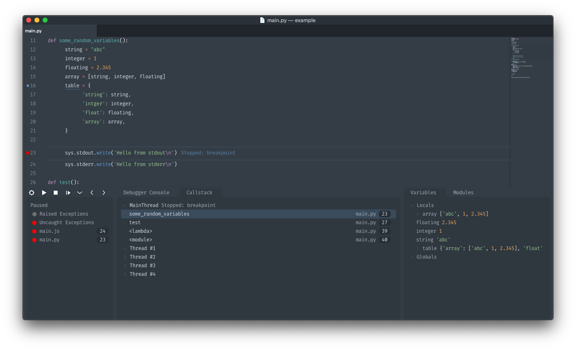Click the green play icon to continue execution
The image size is (576, 350).
point(44,193)
